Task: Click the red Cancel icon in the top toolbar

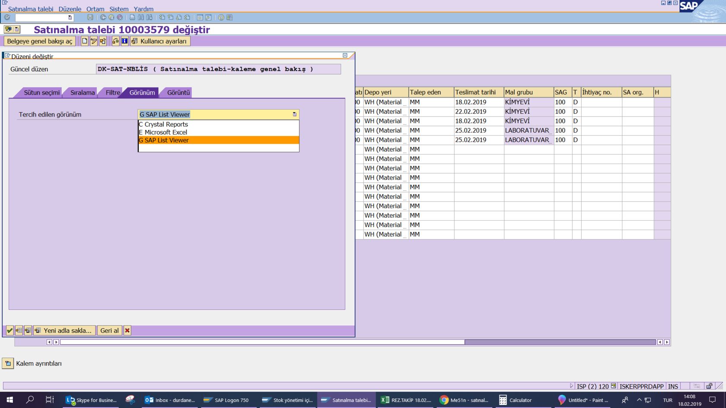Action: point(120,17)
